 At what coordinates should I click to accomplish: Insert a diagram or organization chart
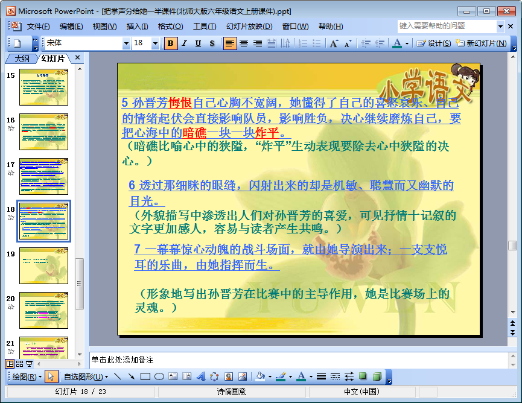214,376
